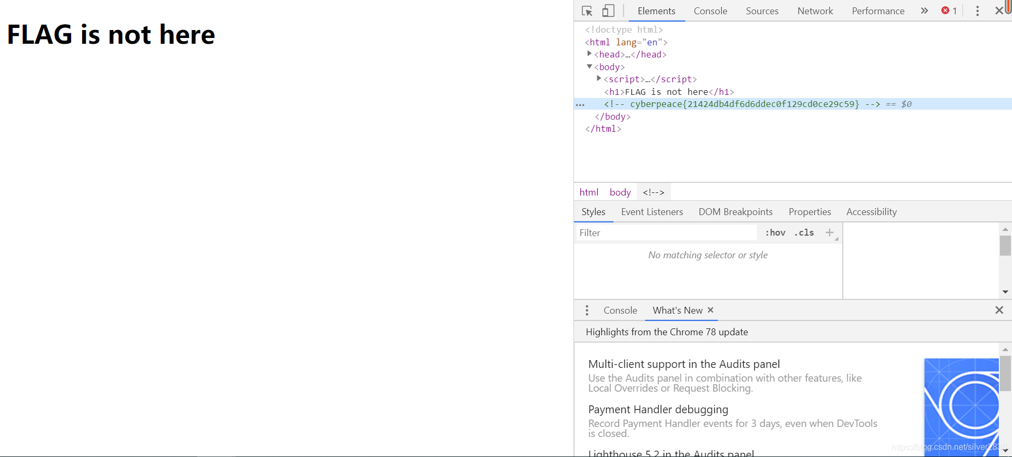Screen dimensions: 1012x457
Task: Select the html lang="en" node
Action: pyautogui.click(x=626, y=42)
